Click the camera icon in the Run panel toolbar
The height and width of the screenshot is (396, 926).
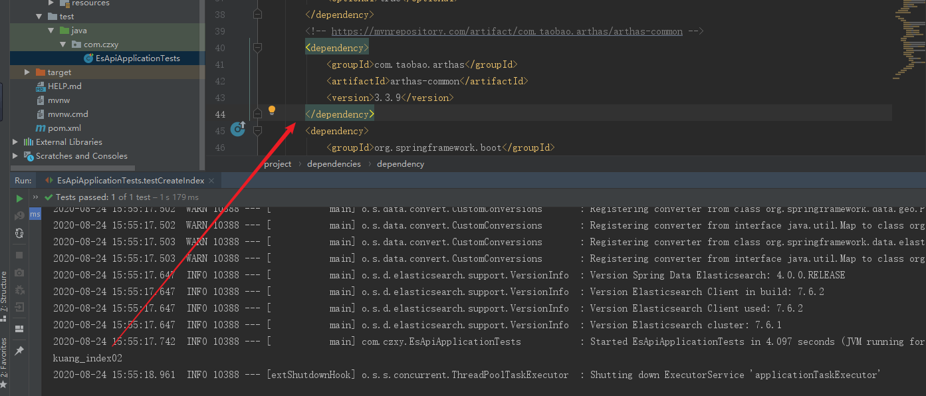point(19,272)
